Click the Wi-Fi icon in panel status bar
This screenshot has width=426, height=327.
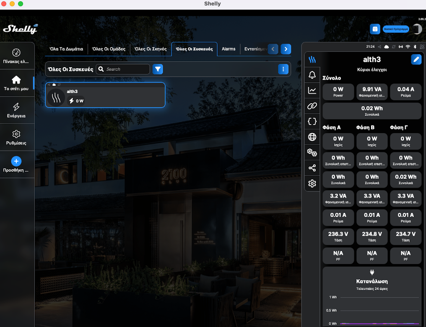click(408, 47)
